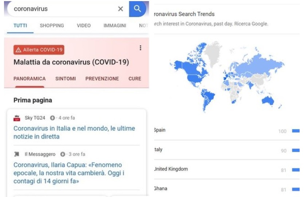Clear the coronavirus search text
308x197 pixels.
tap(120, 9)
